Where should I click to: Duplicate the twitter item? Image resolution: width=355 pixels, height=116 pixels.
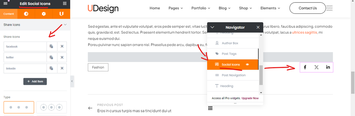pos(52,57)
